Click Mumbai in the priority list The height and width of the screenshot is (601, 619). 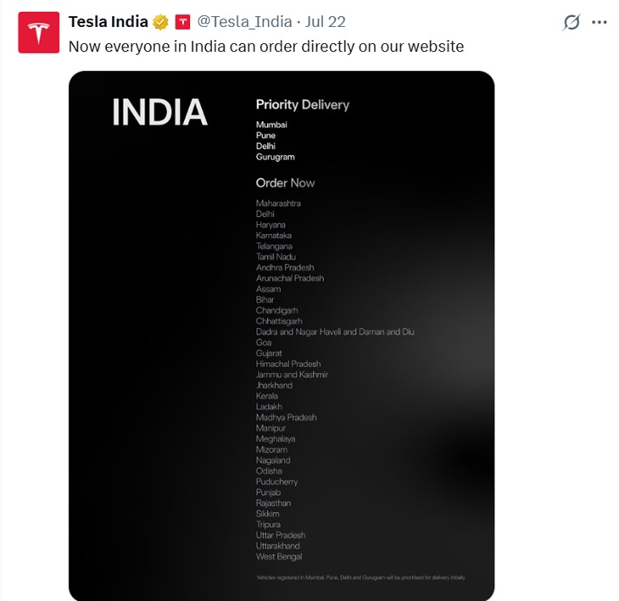(x=271, y=125)
